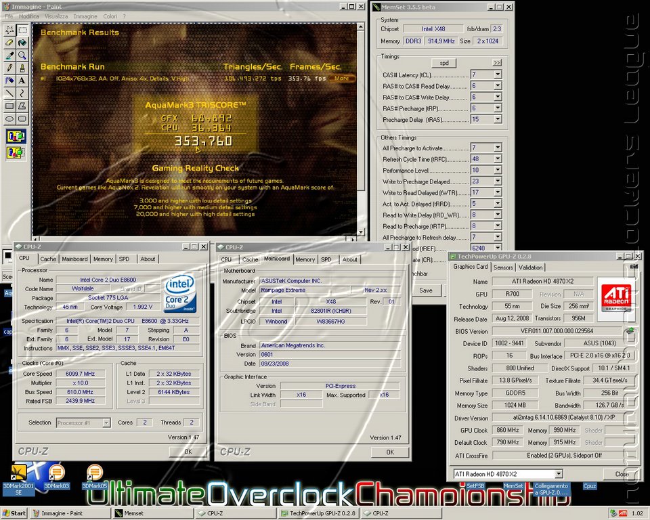Choose the Ellipse shape tool

9,118
